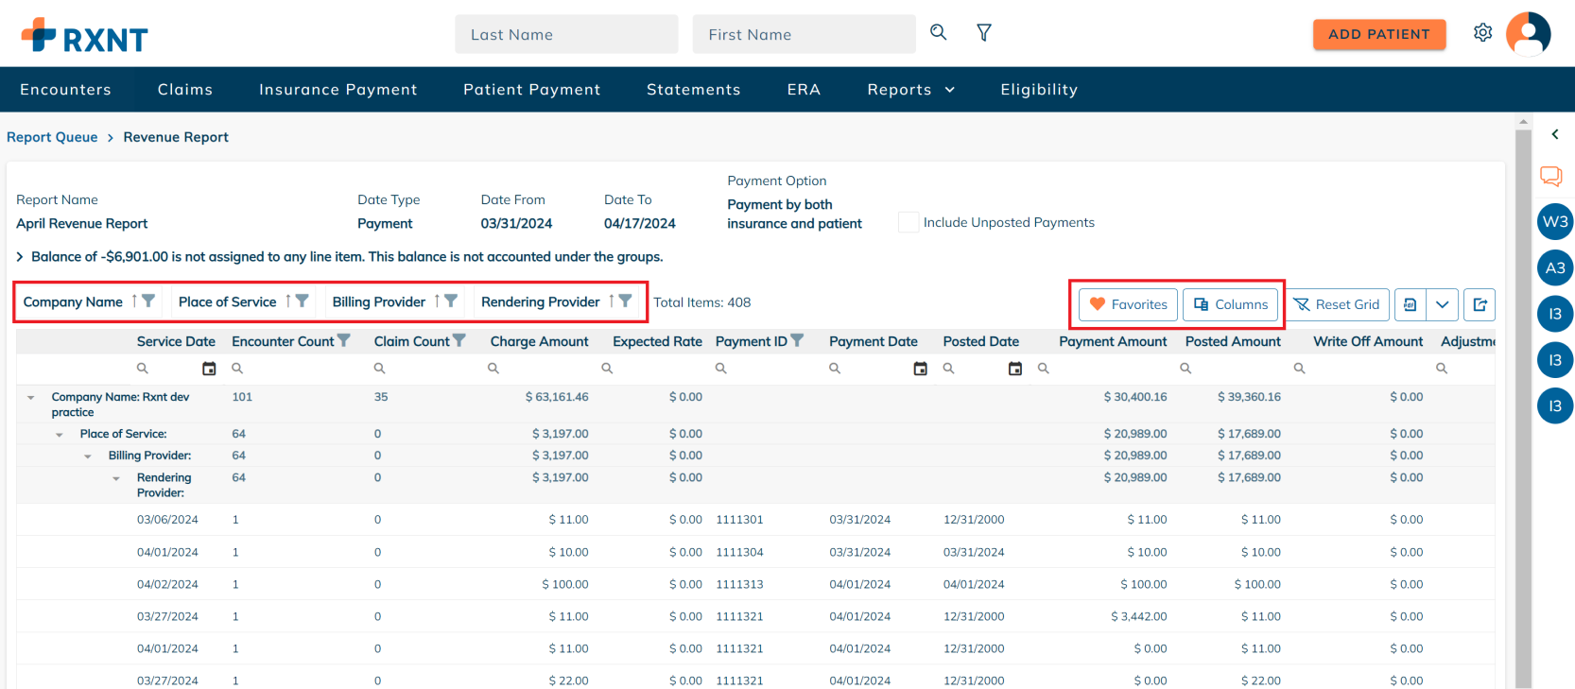Screen dimensions: 1575x689
Task: Follow the Report Queue breadcrumb link
Action: coord(52,137)
